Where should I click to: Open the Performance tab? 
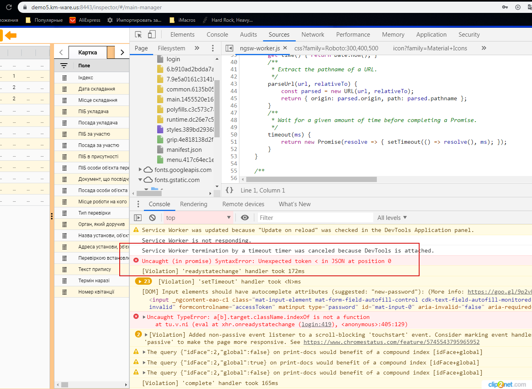coord(353,35)
